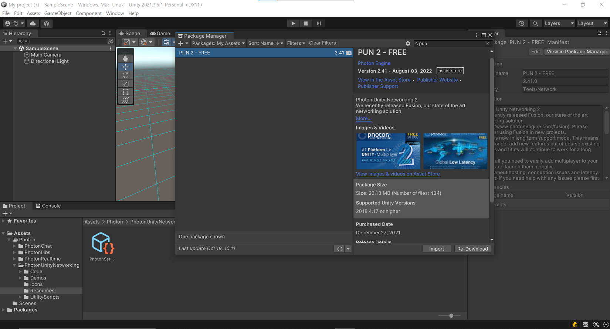Open the global Search magnifier icon
This screenshot has height=329, width=610.
535,23
